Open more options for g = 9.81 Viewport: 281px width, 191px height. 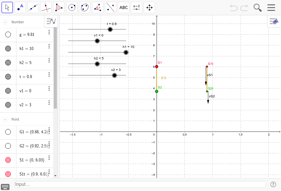click(49, 32)
